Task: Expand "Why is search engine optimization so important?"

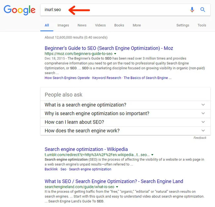Action: tap(203, 114)
